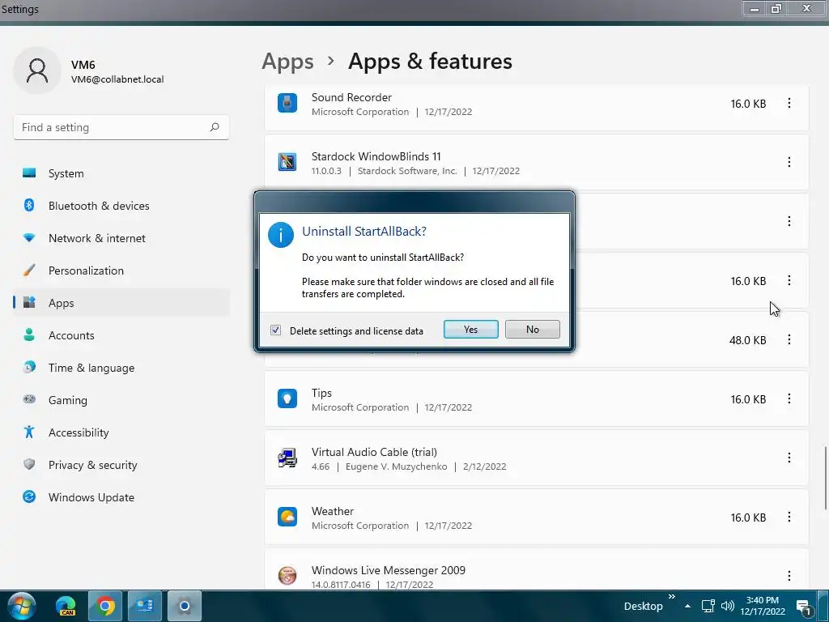This screenshot has height=622, width=829.
Task: Open Accounts settings
Action: [x=121, y=335]
